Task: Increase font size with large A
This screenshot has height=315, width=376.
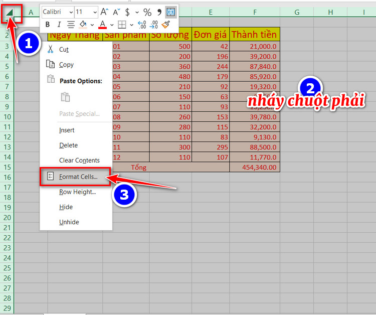Action: 104,12
